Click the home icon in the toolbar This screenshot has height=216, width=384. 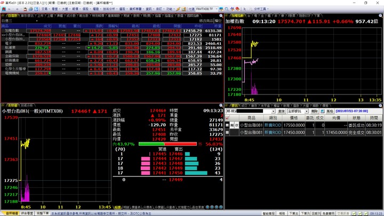tap(4, 9)
